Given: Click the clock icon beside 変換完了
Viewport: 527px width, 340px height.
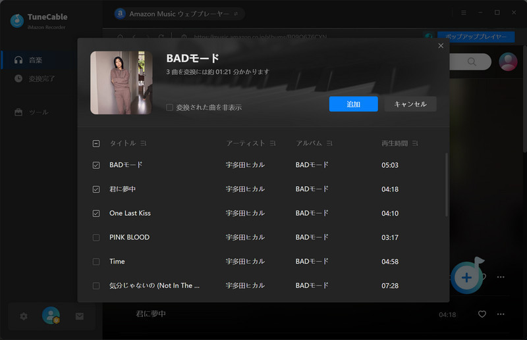Looking at the screenshot, I should 18,78.
